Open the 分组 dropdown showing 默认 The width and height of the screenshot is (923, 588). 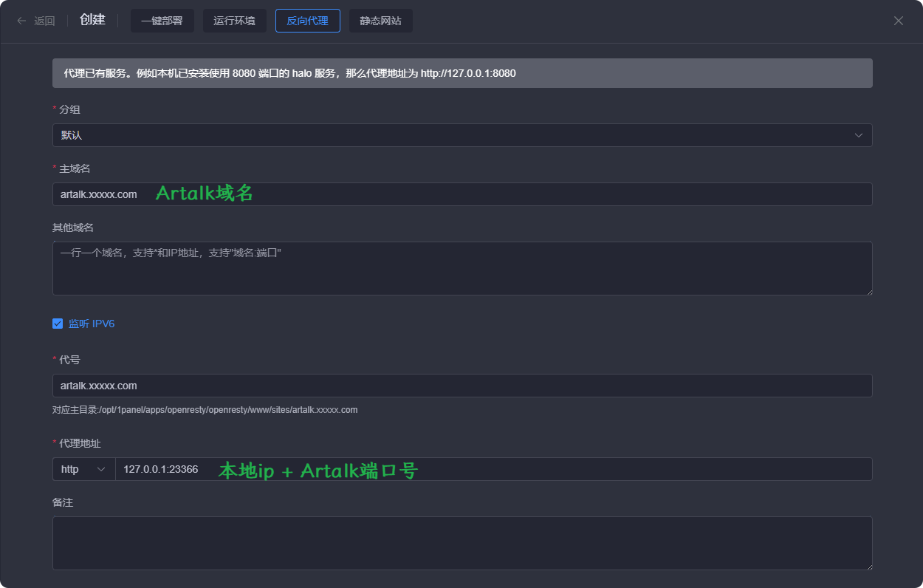point(443,135)
